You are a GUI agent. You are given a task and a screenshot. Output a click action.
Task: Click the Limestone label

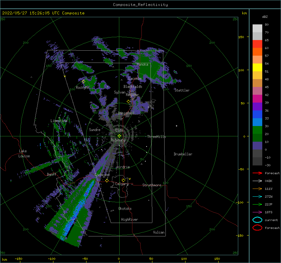click(59, 121)
